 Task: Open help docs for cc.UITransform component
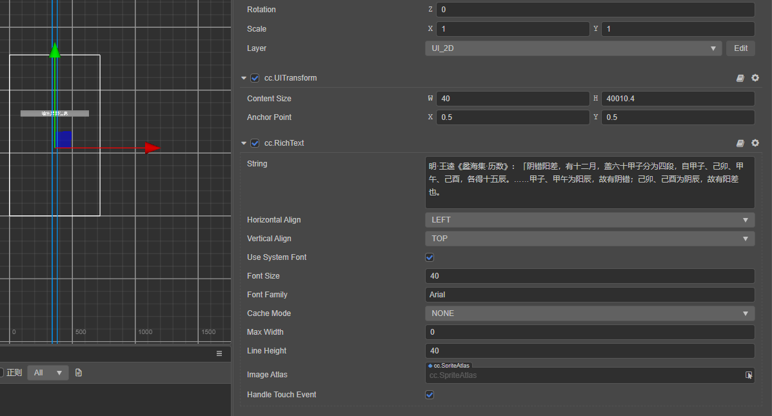[x=740, y=78]
